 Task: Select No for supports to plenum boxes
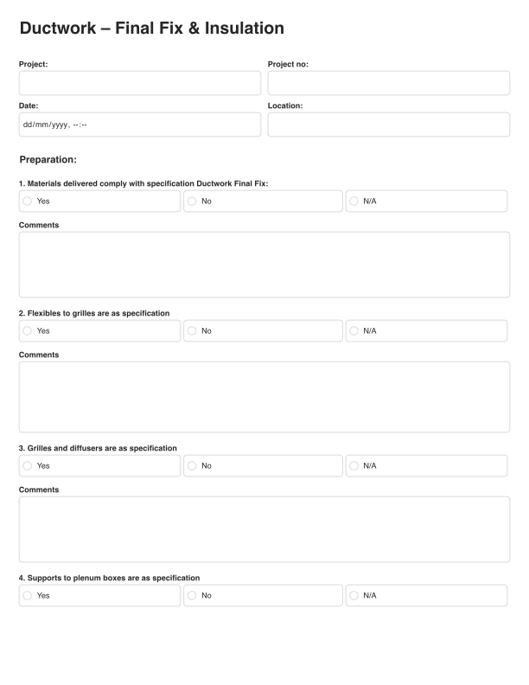[x=192, y=595]
